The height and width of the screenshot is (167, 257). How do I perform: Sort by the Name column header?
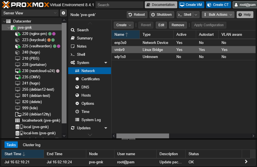pyautogui.click(x=126, y=35)
